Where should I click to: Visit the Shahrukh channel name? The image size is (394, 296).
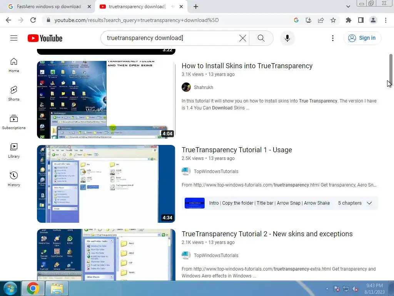(x=204, y=87)
